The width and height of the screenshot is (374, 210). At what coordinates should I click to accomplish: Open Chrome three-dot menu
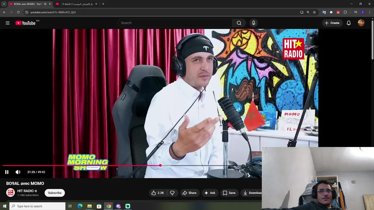click(370, 12)
